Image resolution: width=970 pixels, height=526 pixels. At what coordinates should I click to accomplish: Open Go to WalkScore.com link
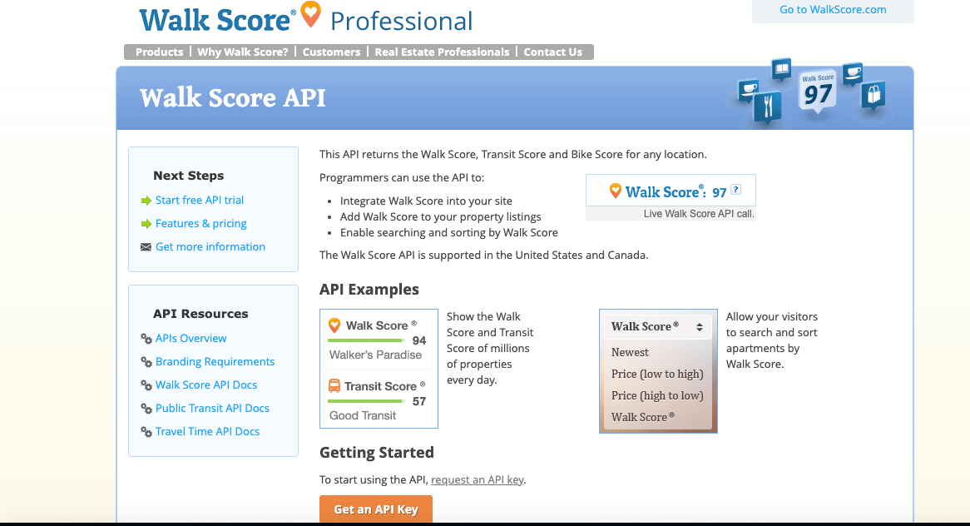(833, 10)
